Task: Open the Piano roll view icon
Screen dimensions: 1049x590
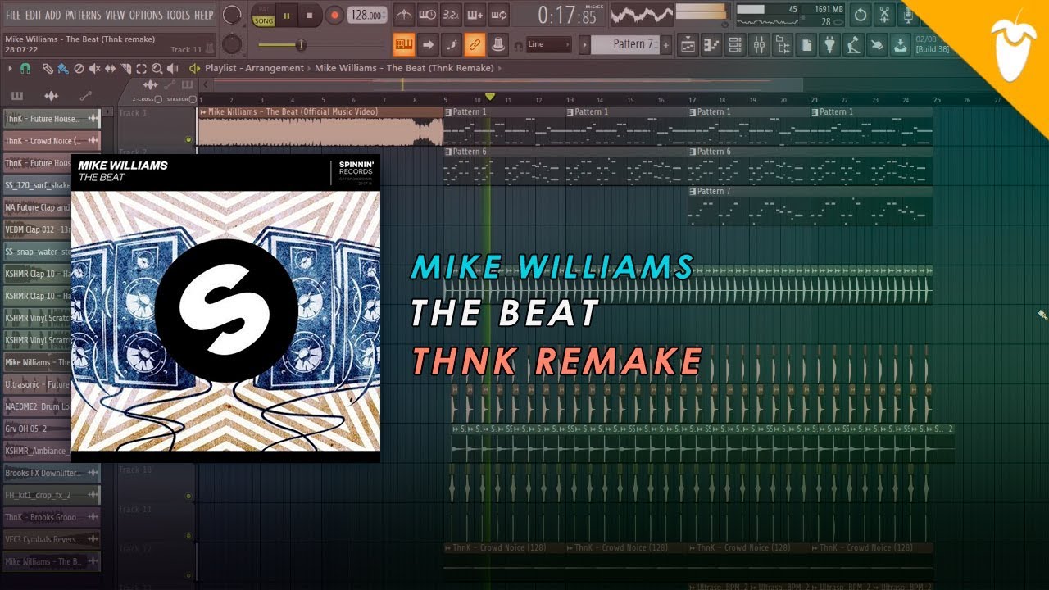Action: click(711, 43)
